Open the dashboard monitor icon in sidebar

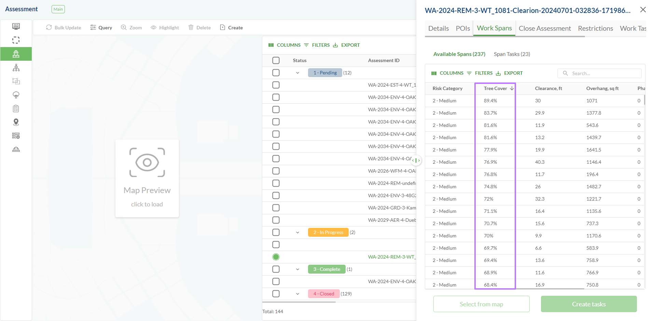point(16,26)
